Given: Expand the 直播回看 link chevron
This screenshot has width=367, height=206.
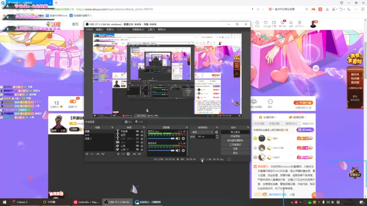Looking at the screenshot, I should pos(306,117).
